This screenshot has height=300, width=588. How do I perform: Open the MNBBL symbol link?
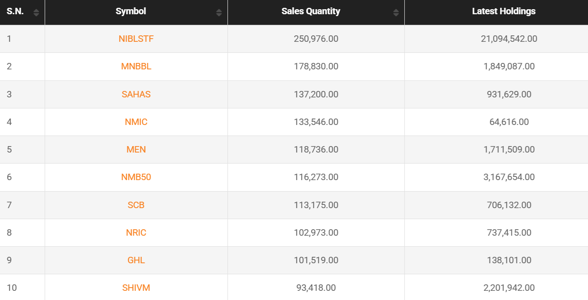click(x=136, y=67)
